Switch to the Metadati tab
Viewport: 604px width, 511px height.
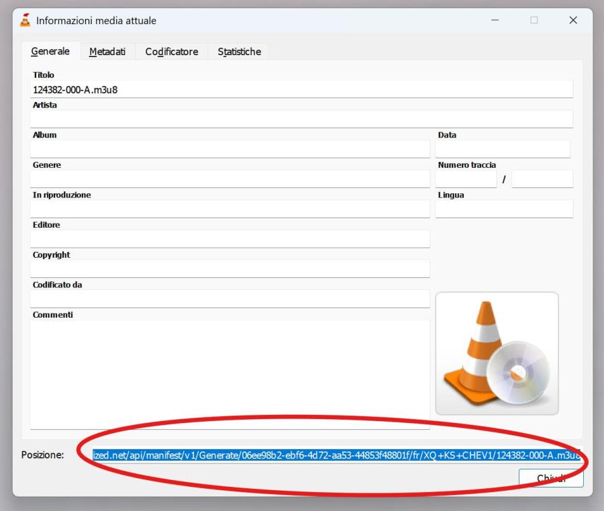pos(107,52)
